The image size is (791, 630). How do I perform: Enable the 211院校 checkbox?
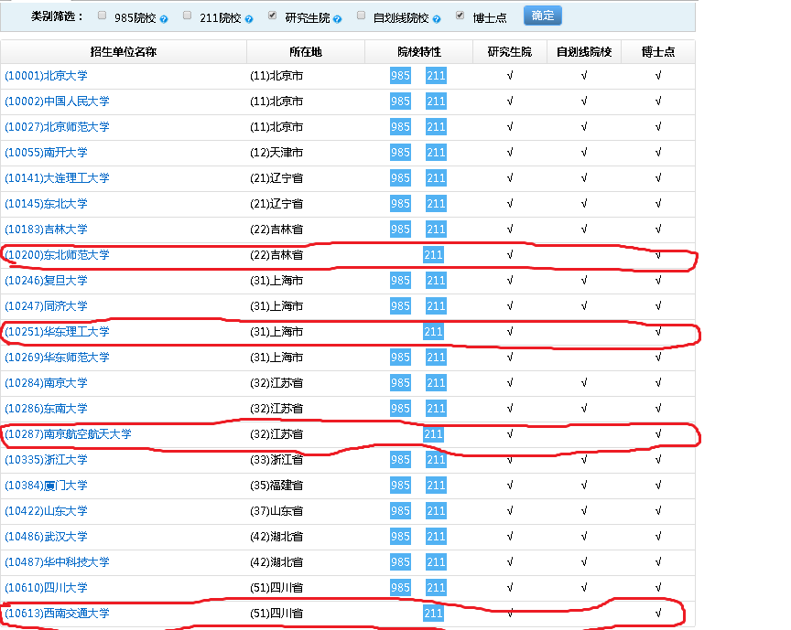[186, 15]
